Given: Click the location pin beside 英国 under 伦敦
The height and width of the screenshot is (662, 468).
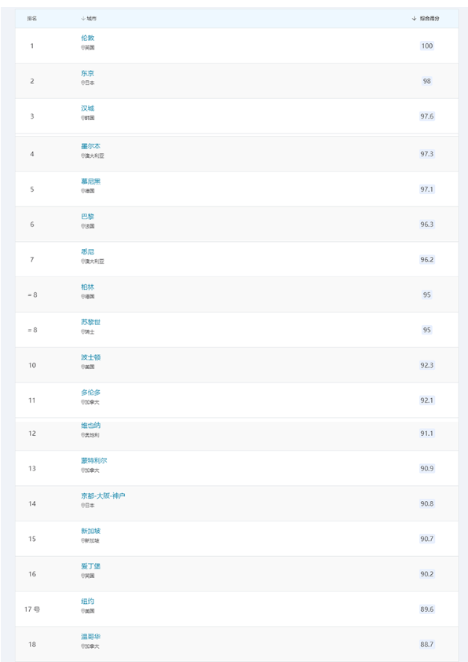Looking at the screenshot, I should click(82, 48).
